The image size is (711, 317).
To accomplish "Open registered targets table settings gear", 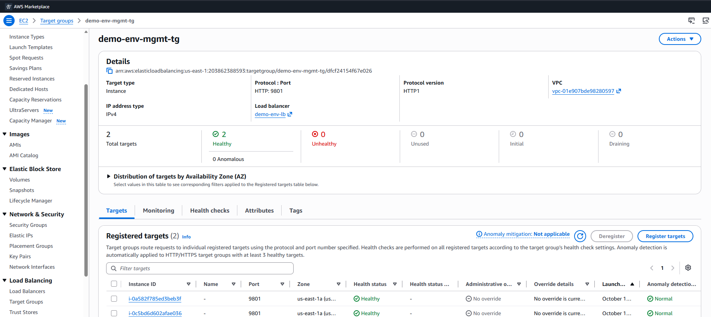I will coord(688,268).
